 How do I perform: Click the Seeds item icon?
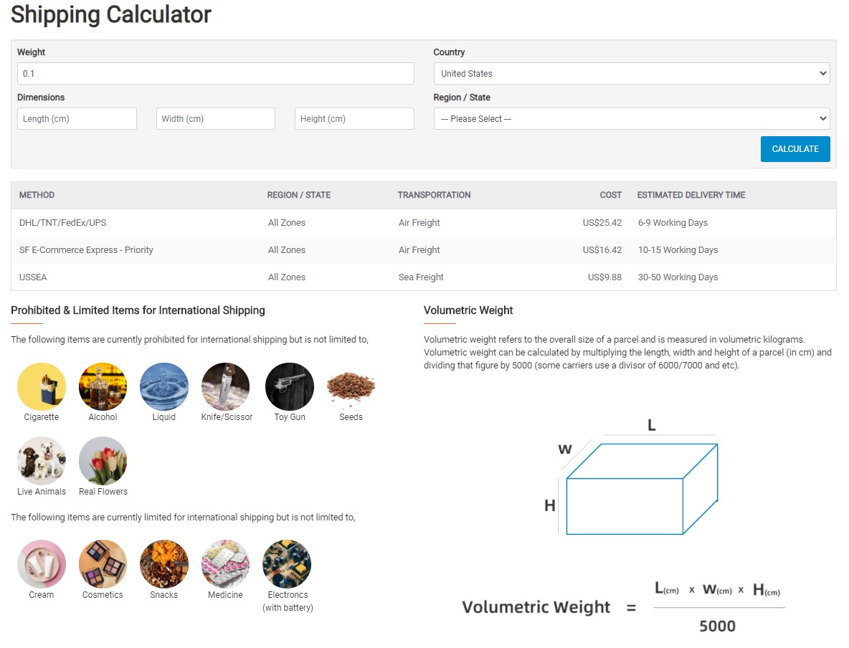pos(351,386)
